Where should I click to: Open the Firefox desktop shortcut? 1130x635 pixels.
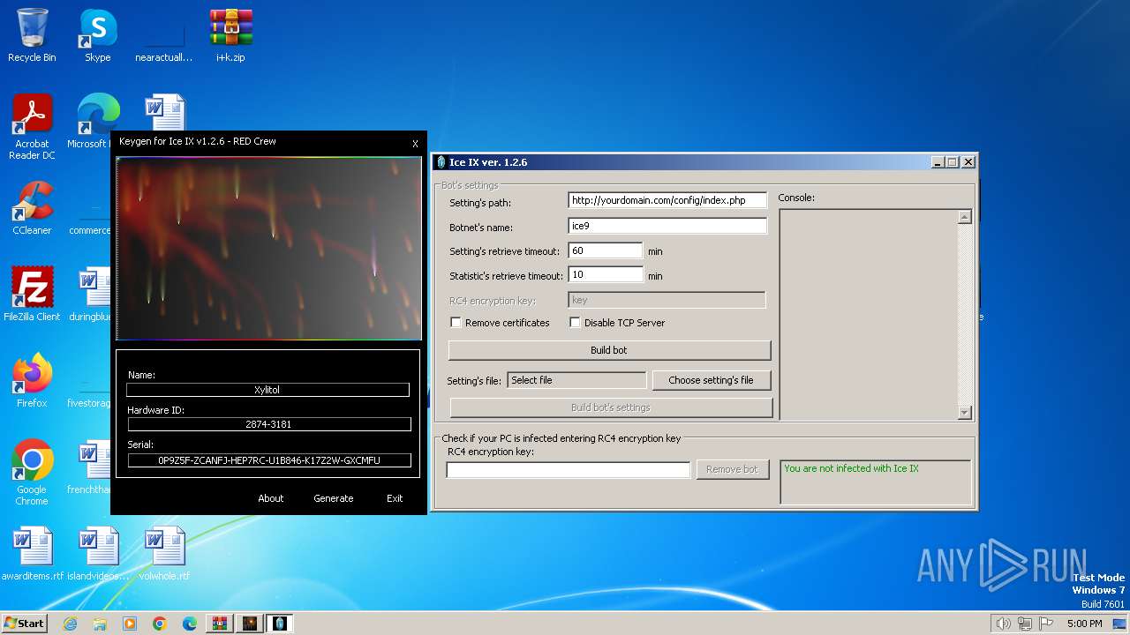pos(32,381)
